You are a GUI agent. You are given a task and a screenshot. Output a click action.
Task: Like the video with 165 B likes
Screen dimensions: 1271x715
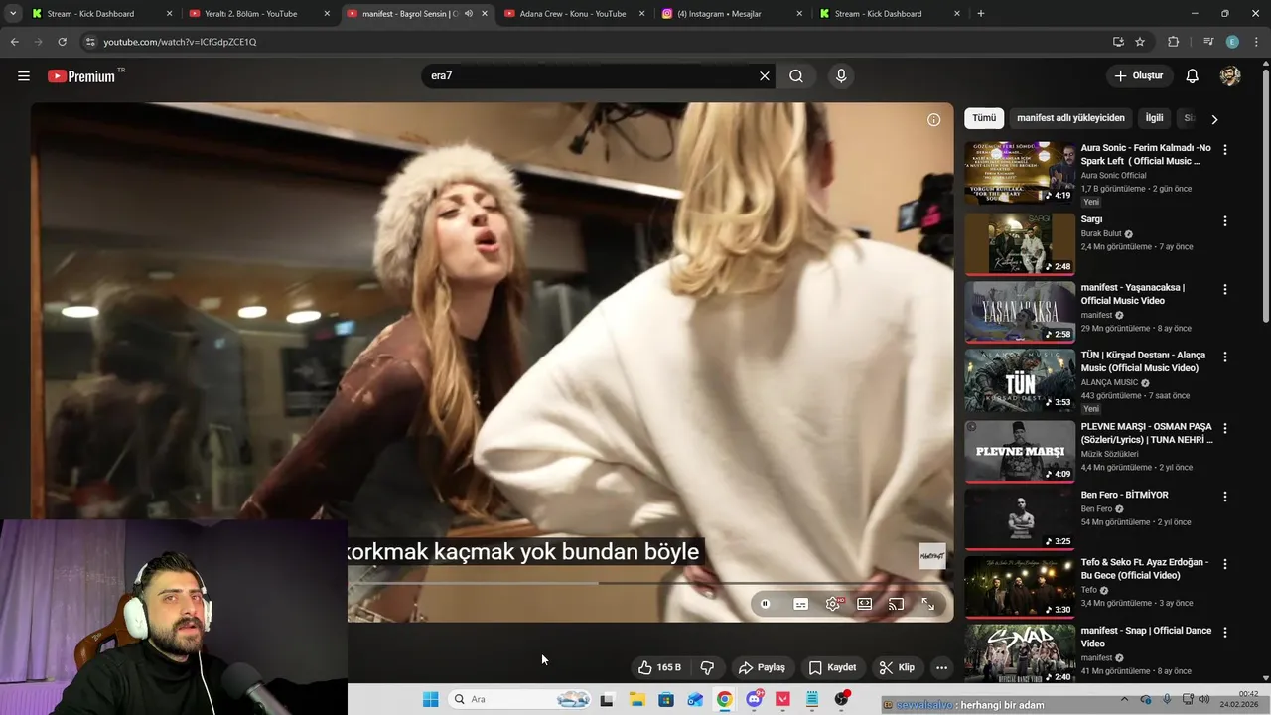click(x=659, y=667)
